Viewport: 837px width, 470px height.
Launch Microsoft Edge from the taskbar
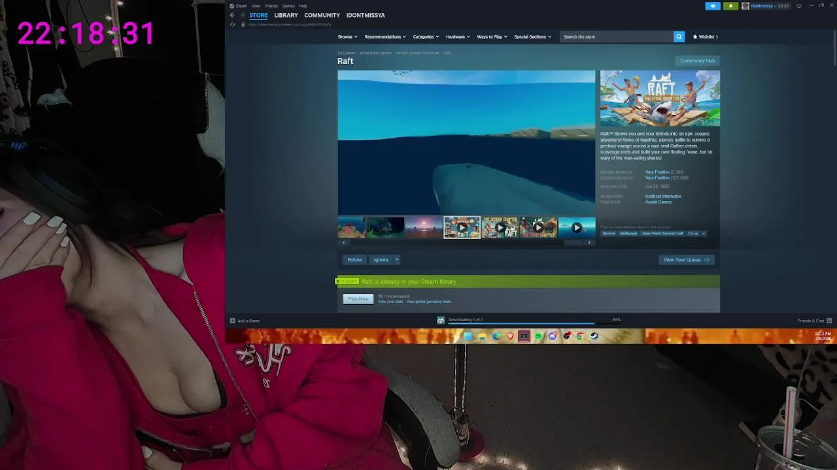click(496, 336)
